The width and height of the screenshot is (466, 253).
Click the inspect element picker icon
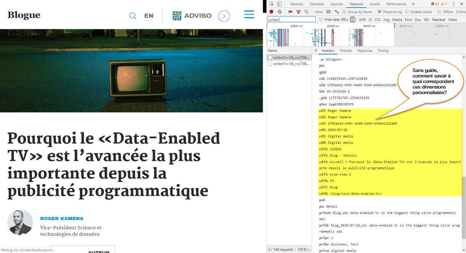(x=272, y=4)
